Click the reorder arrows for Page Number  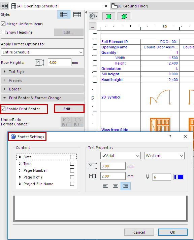coord(20,170)
